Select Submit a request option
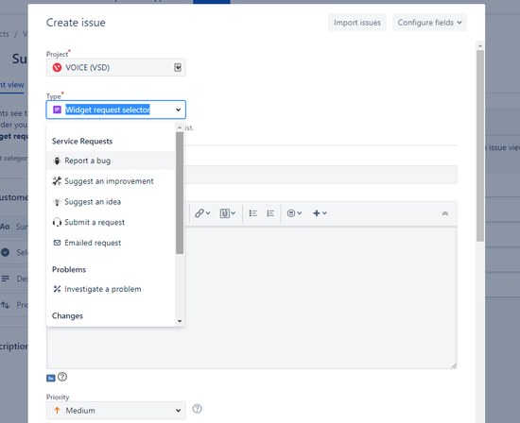Image resolution: width=520 pixels, height=423 pixels. pos(111,222)
